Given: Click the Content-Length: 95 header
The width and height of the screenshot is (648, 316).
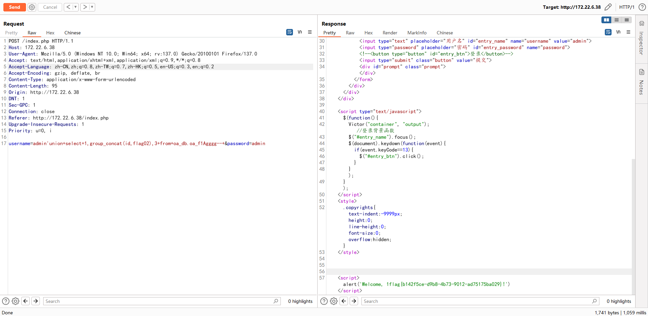Looking at the screenshot, I should coord(33,86).
